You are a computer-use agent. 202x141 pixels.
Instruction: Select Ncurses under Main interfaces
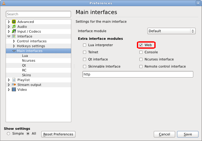tap(29, 61)
